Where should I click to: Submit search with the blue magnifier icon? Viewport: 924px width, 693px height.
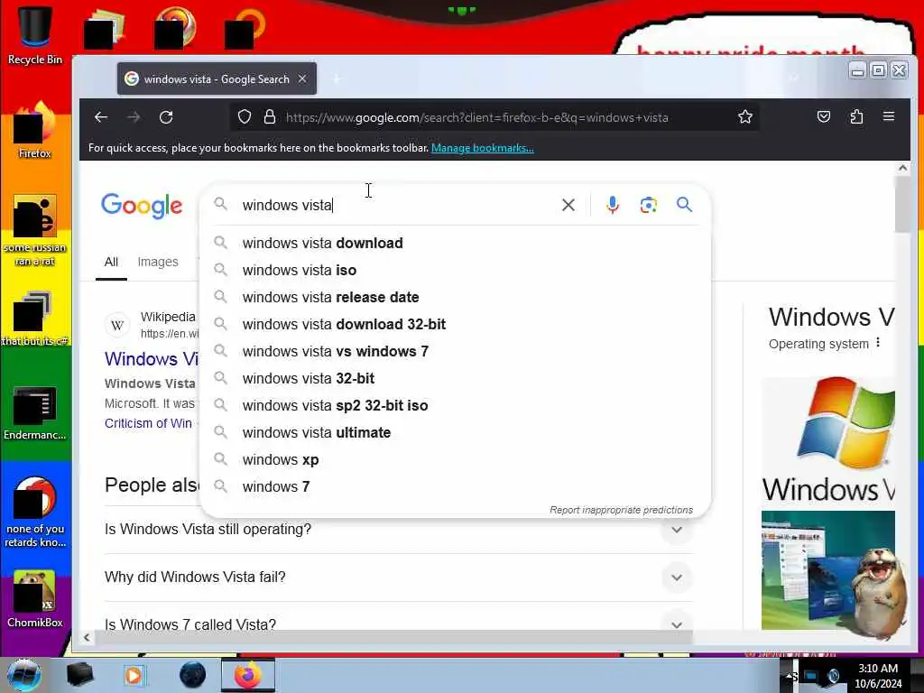[x=684, y=205]
